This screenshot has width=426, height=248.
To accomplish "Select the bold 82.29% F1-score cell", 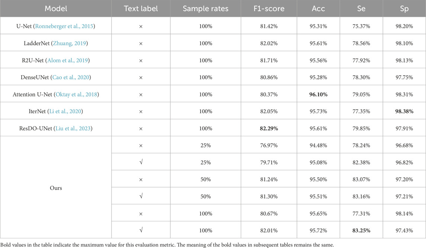I will [269, 128].
